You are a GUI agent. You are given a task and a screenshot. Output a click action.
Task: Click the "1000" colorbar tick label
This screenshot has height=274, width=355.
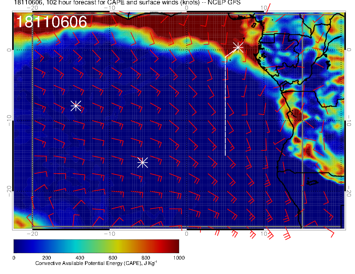[179, 258]
